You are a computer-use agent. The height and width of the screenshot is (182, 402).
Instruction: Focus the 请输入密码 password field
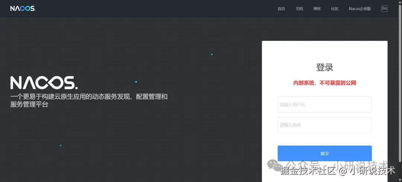point(325,125)
